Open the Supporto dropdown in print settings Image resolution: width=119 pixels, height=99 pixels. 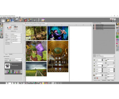tap(16, 36)
